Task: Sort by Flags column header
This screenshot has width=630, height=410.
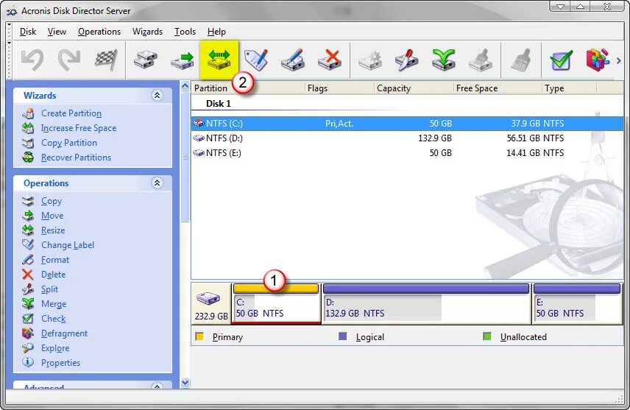Action: click(x=339, y=88)
